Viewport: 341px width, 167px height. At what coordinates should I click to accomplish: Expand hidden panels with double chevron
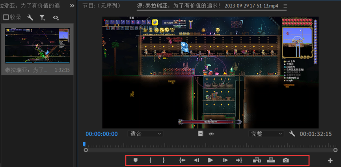click(72, 6)
